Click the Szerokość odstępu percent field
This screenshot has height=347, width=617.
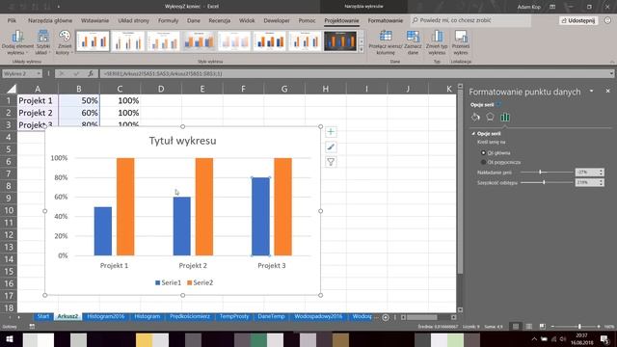tap(587, 182)
